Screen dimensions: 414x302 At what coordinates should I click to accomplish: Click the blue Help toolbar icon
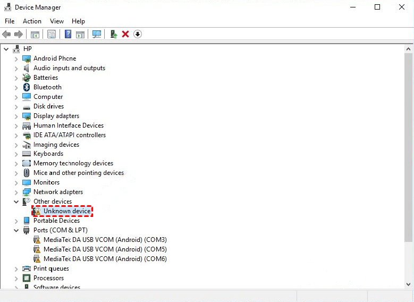(68, 34)
